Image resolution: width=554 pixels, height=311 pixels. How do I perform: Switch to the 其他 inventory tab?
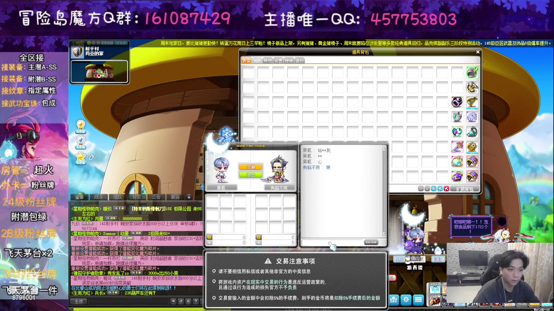[x=267, y=61]
